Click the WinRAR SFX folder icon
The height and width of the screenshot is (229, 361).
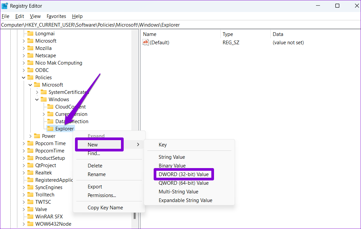30,216
